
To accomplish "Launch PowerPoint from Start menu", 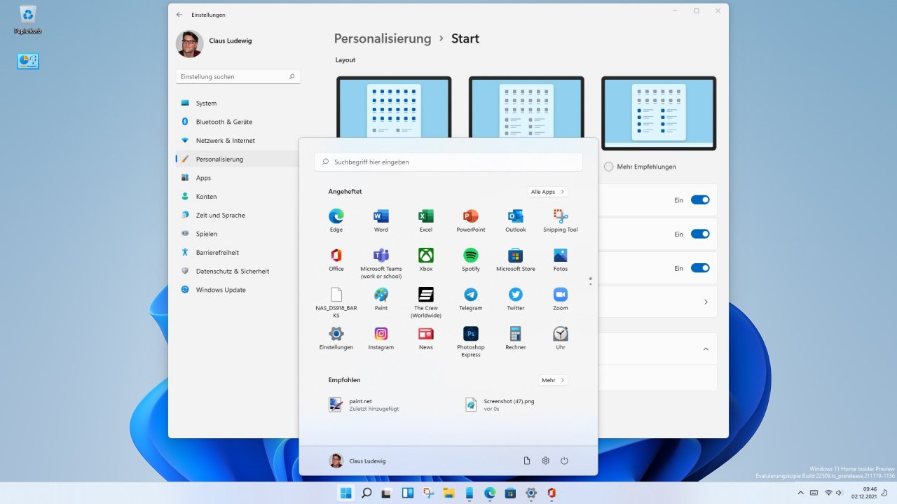I will tap(471, 220).
